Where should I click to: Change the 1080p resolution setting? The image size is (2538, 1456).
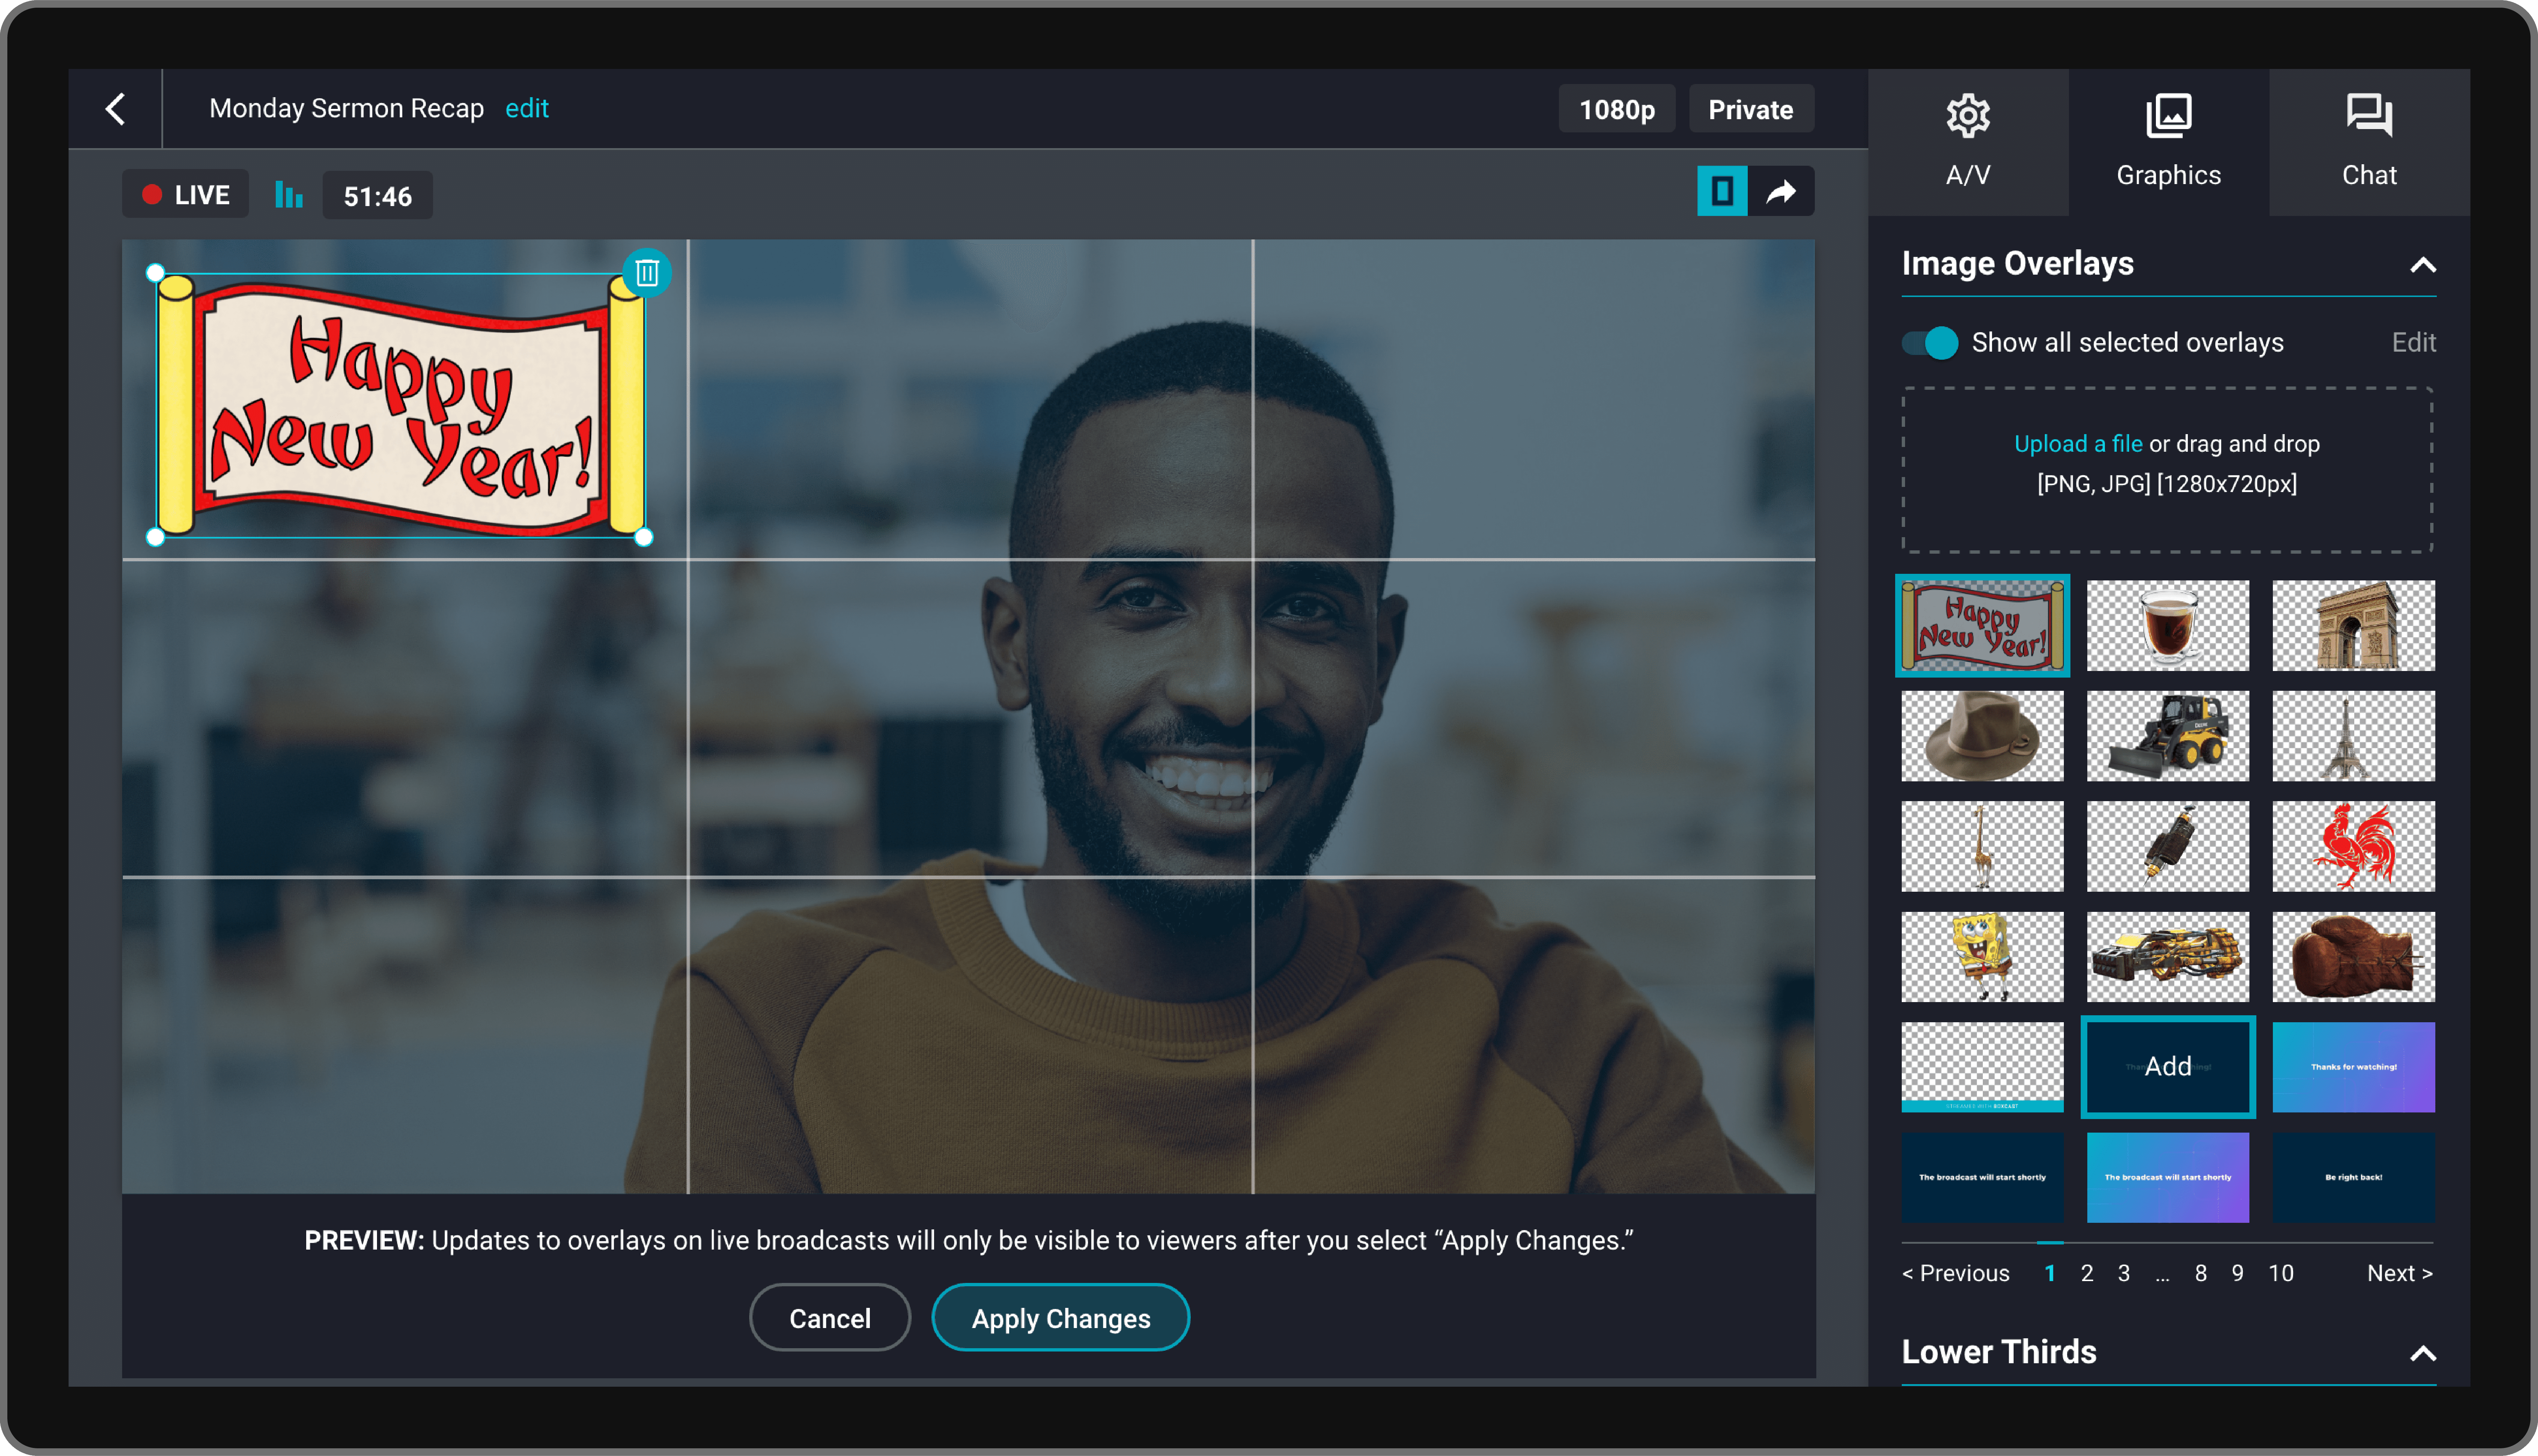[x=1617, y=109]
